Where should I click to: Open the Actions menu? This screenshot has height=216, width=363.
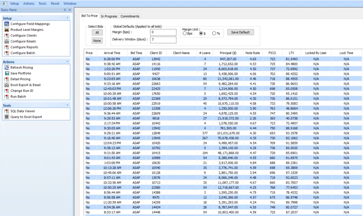[29, 4]
